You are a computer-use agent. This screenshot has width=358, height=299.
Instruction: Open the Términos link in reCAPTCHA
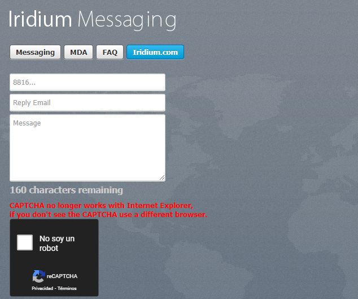coord(67,288)
